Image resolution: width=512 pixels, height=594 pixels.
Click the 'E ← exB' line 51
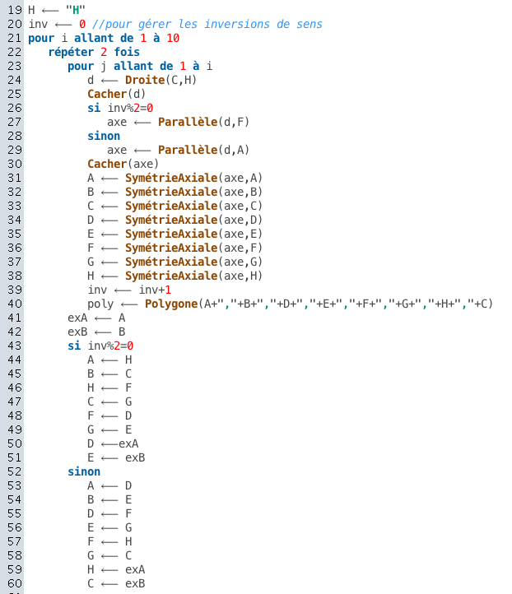[116, 458]
